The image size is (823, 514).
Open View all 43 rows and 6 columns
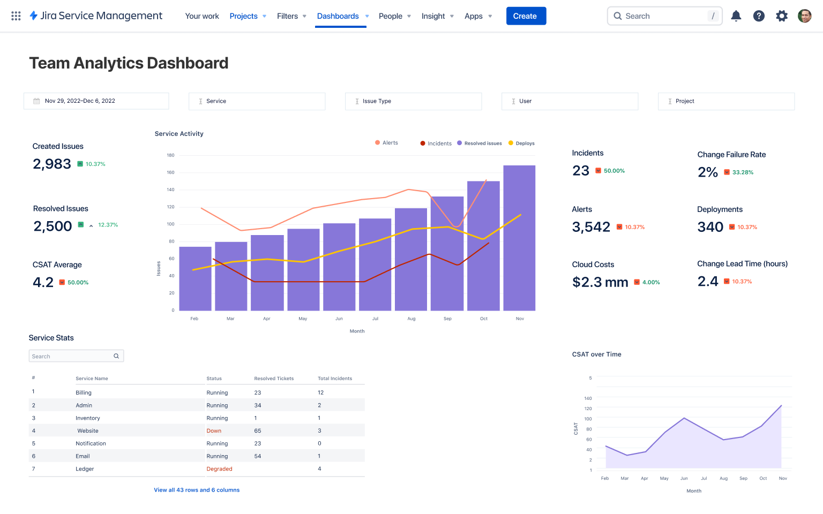click(x=197, y=489)
